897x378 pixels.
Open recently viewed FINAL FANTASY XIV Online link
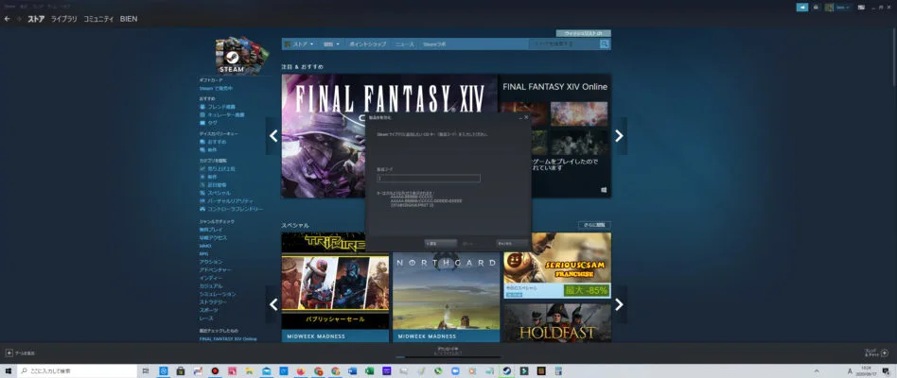click(x=228, y=338)
